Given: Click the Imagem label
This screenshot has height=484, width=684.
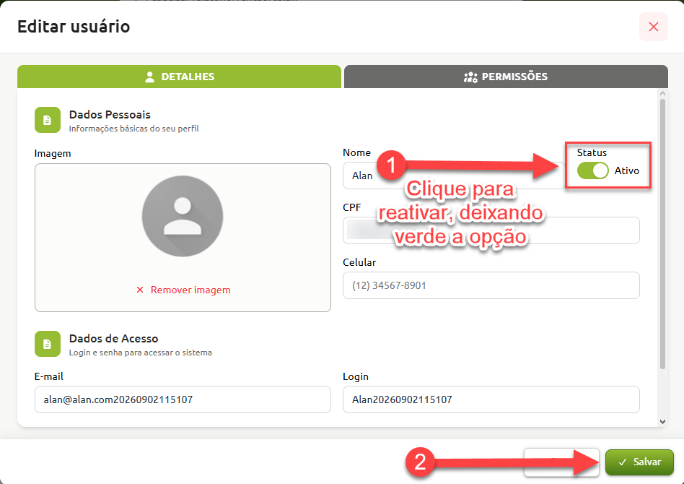Looking at the screenshot, I should coord(53,153).
